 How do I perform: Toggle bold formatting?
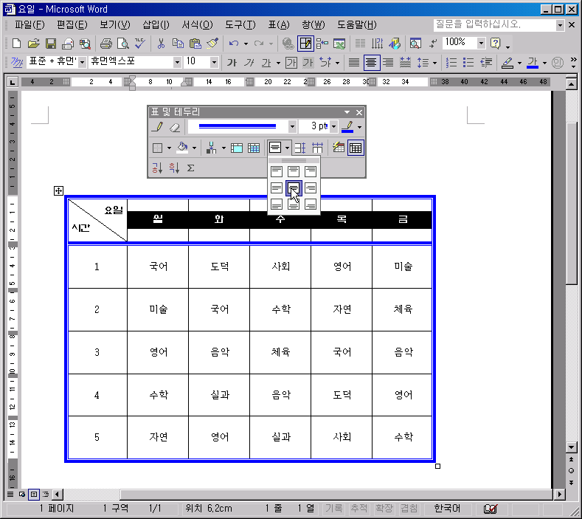[x=232, y=63]
